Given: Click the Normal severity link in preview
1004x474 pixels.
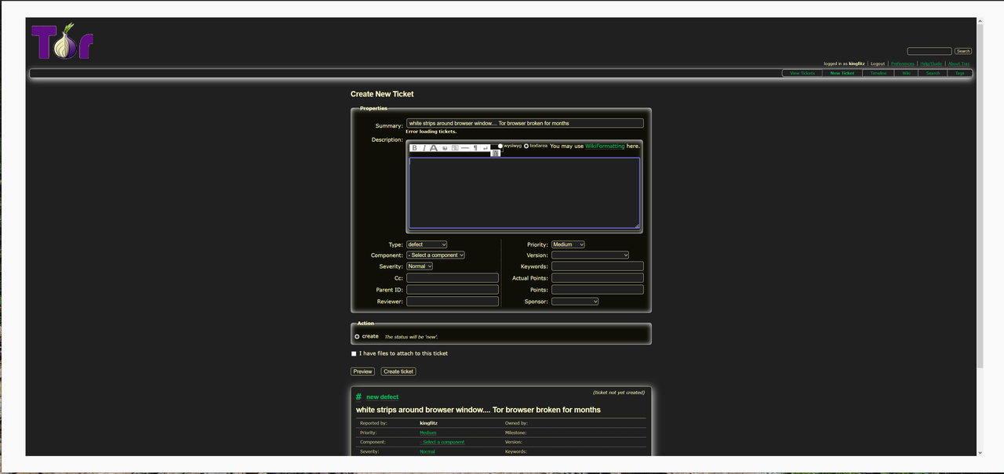Looking at the screenshot, I should pyautogui.click(x=427, y=451).
